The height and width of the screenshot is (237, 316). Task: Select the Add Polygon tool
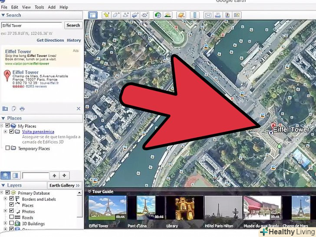115,15
